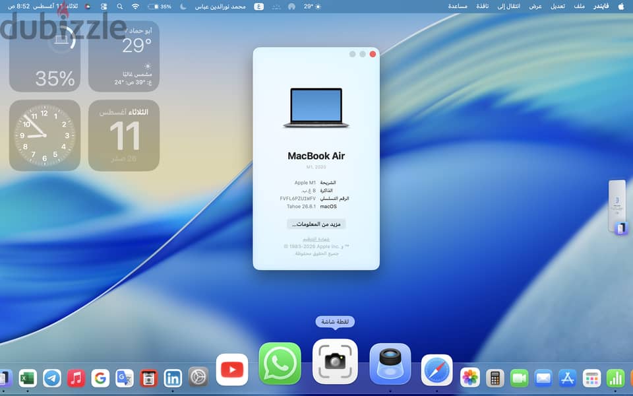The height and width of the screenshot is (396, 633).
Task: Open the Music app in the Dock
Action: click(76, 379)
